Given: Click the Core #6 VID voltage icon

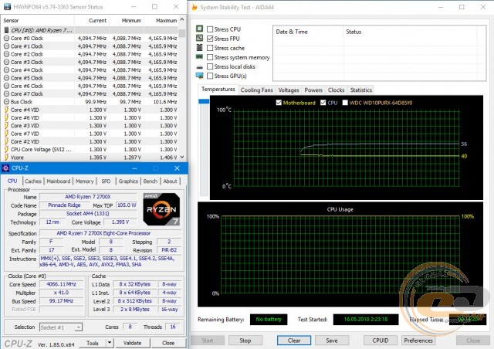Looking at the screenshot, I should tap(6, 117).
